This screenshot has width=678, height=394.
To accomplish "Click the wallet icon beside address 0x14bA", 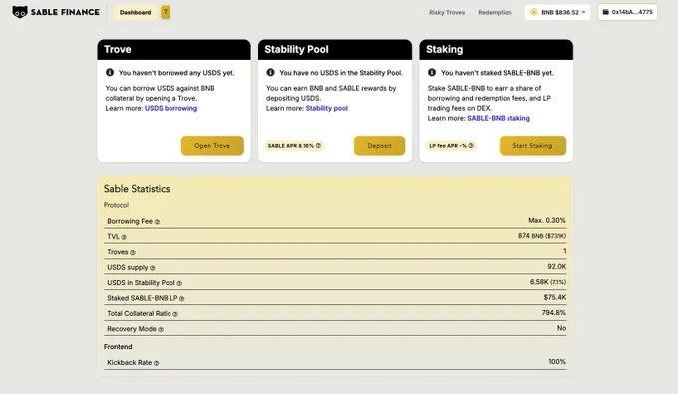I will pyautogui.click(x=606, y=12).
